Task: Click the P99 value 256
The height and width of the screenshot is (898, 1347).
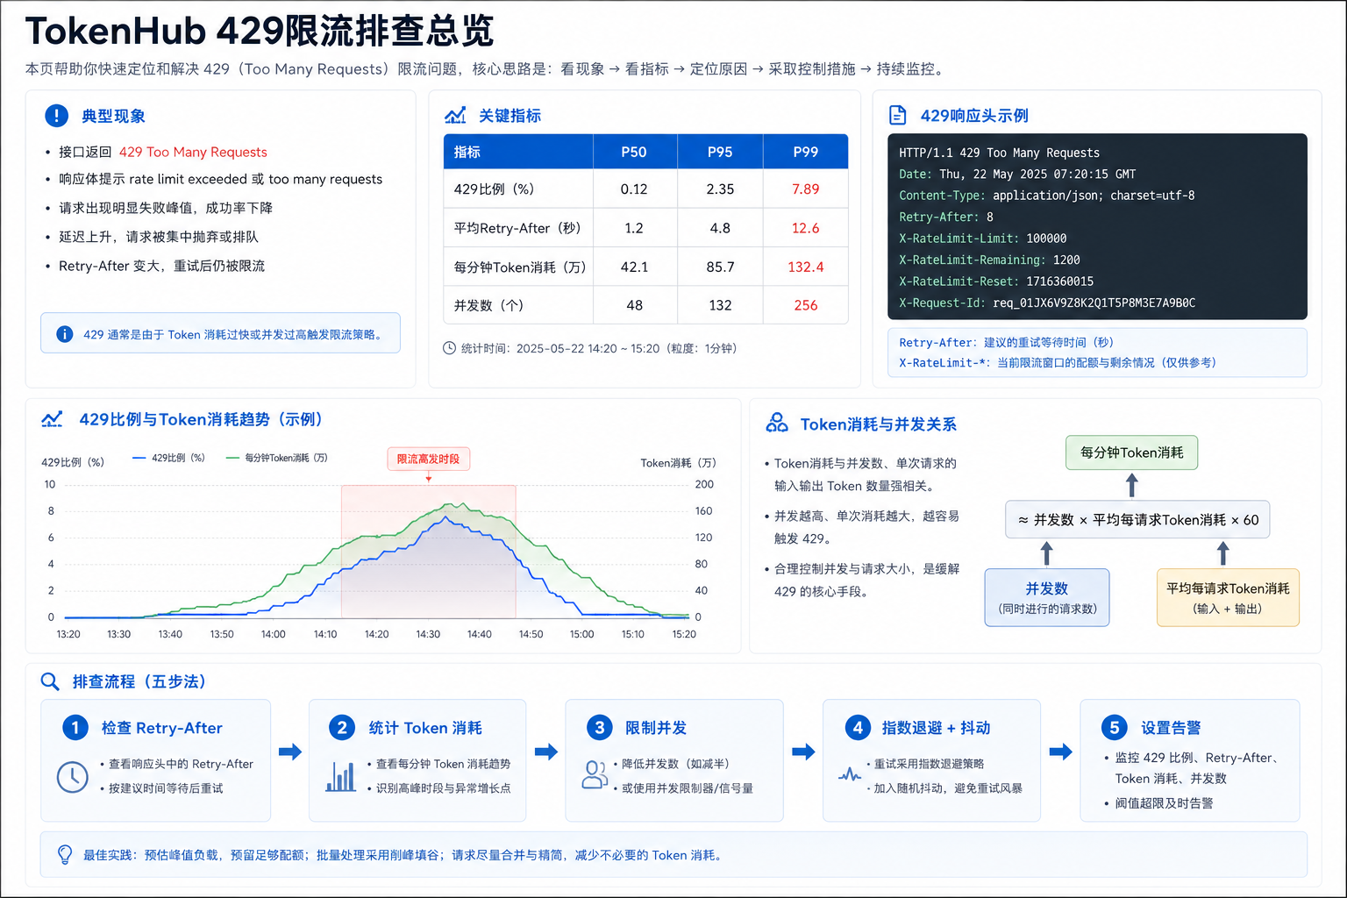Action: tap(805, 305)
